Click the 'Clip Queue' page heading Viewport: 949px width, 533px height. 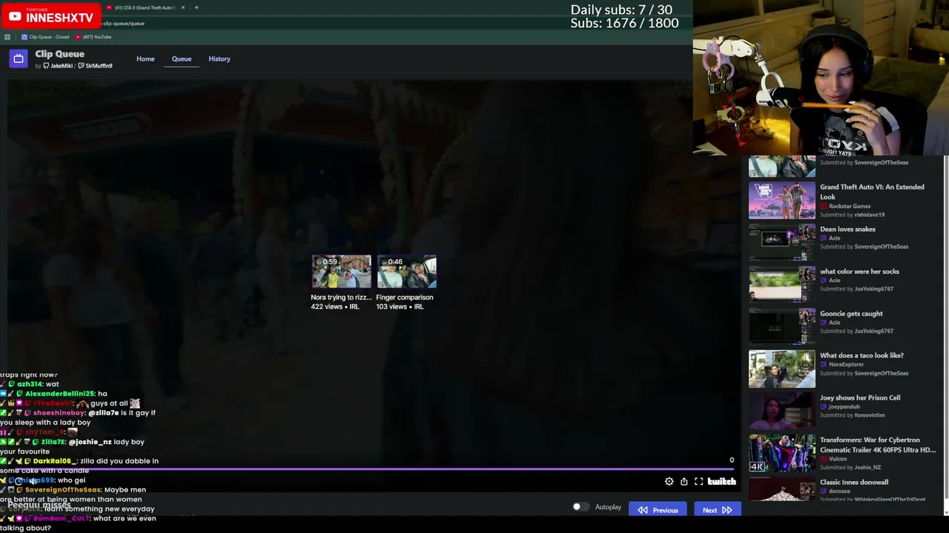coord(60,54)
